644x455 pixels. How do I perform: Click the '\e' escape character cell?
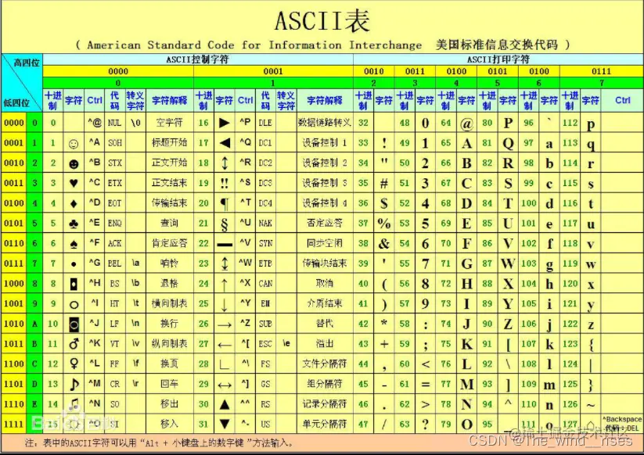pyautogui.click(x=286, y=343)
